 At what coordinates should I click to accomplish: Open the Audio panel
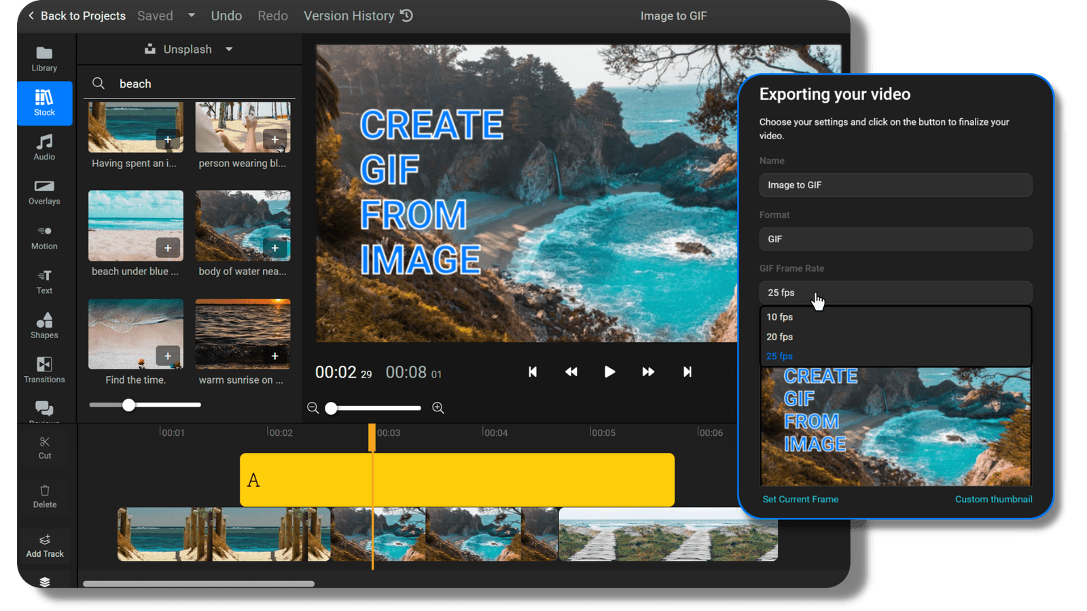coord(43,148)
